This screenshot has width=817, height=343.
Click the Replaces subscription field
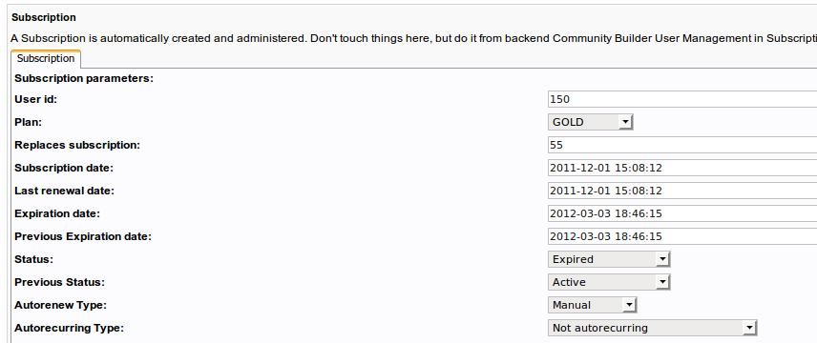click(682, 145)
